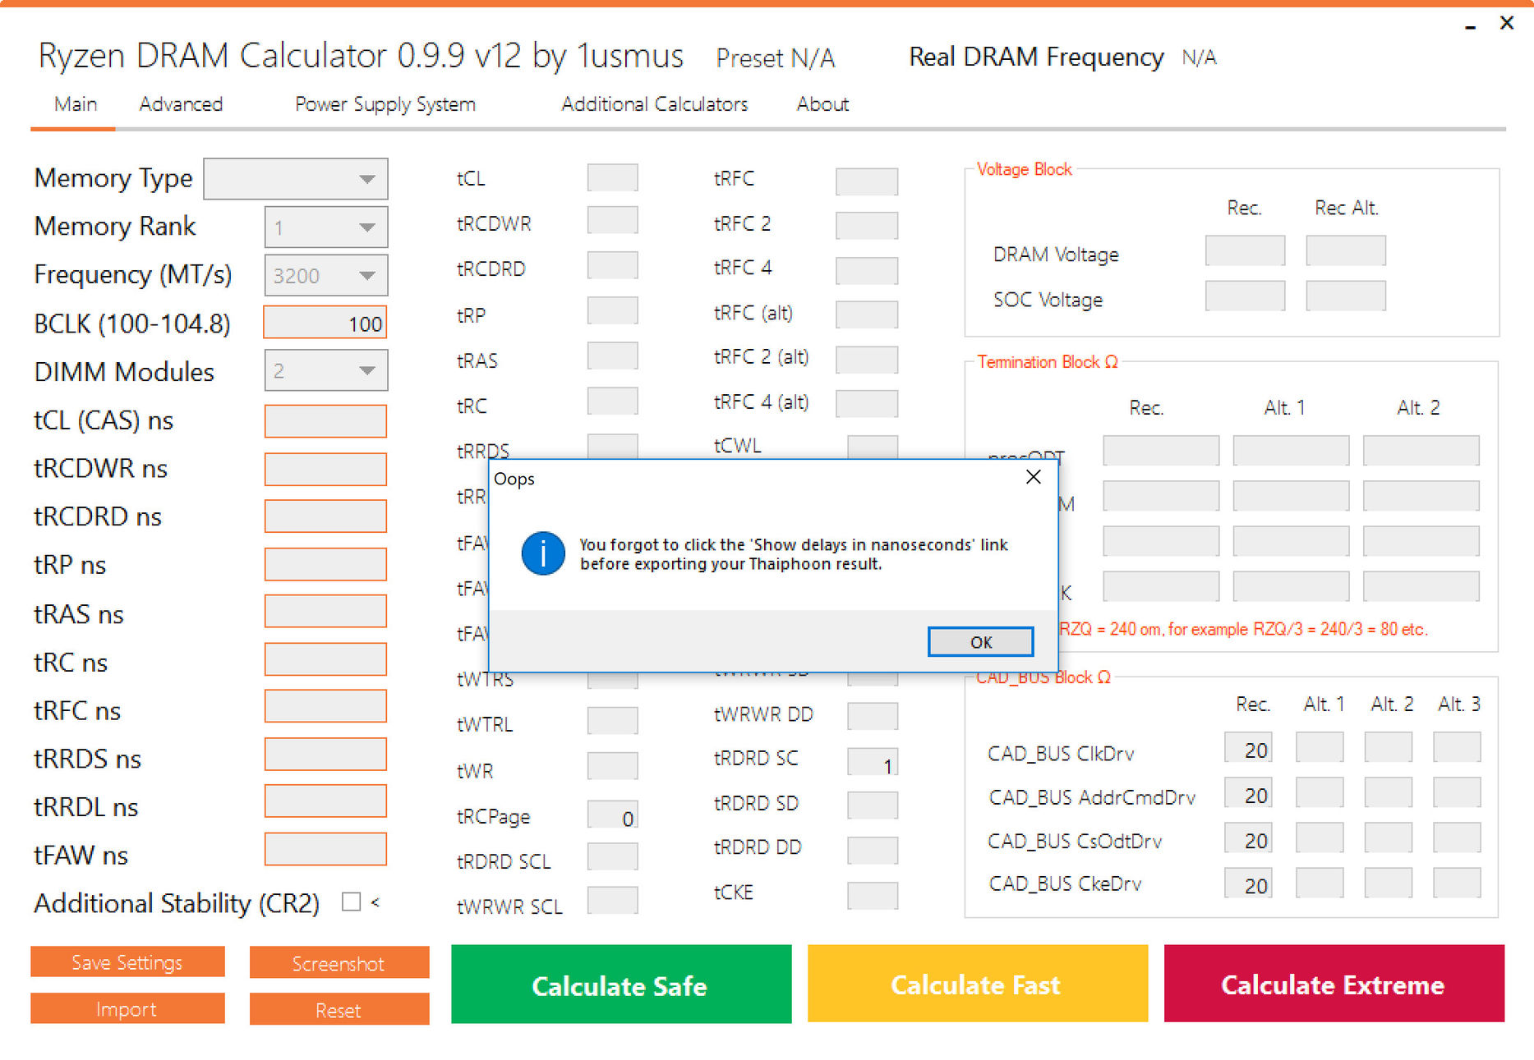Click CAD_BUS CkeDrv Rec. value 20

coord(1248,883)
